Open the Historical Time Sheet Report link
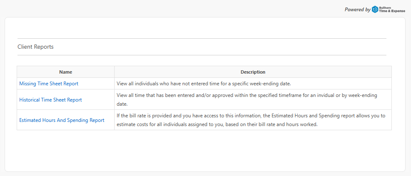Screen dimensions: 411x176 (50, 99)
